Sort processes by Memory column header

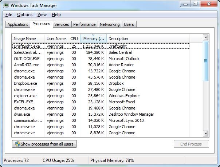[x=93, y=39]
